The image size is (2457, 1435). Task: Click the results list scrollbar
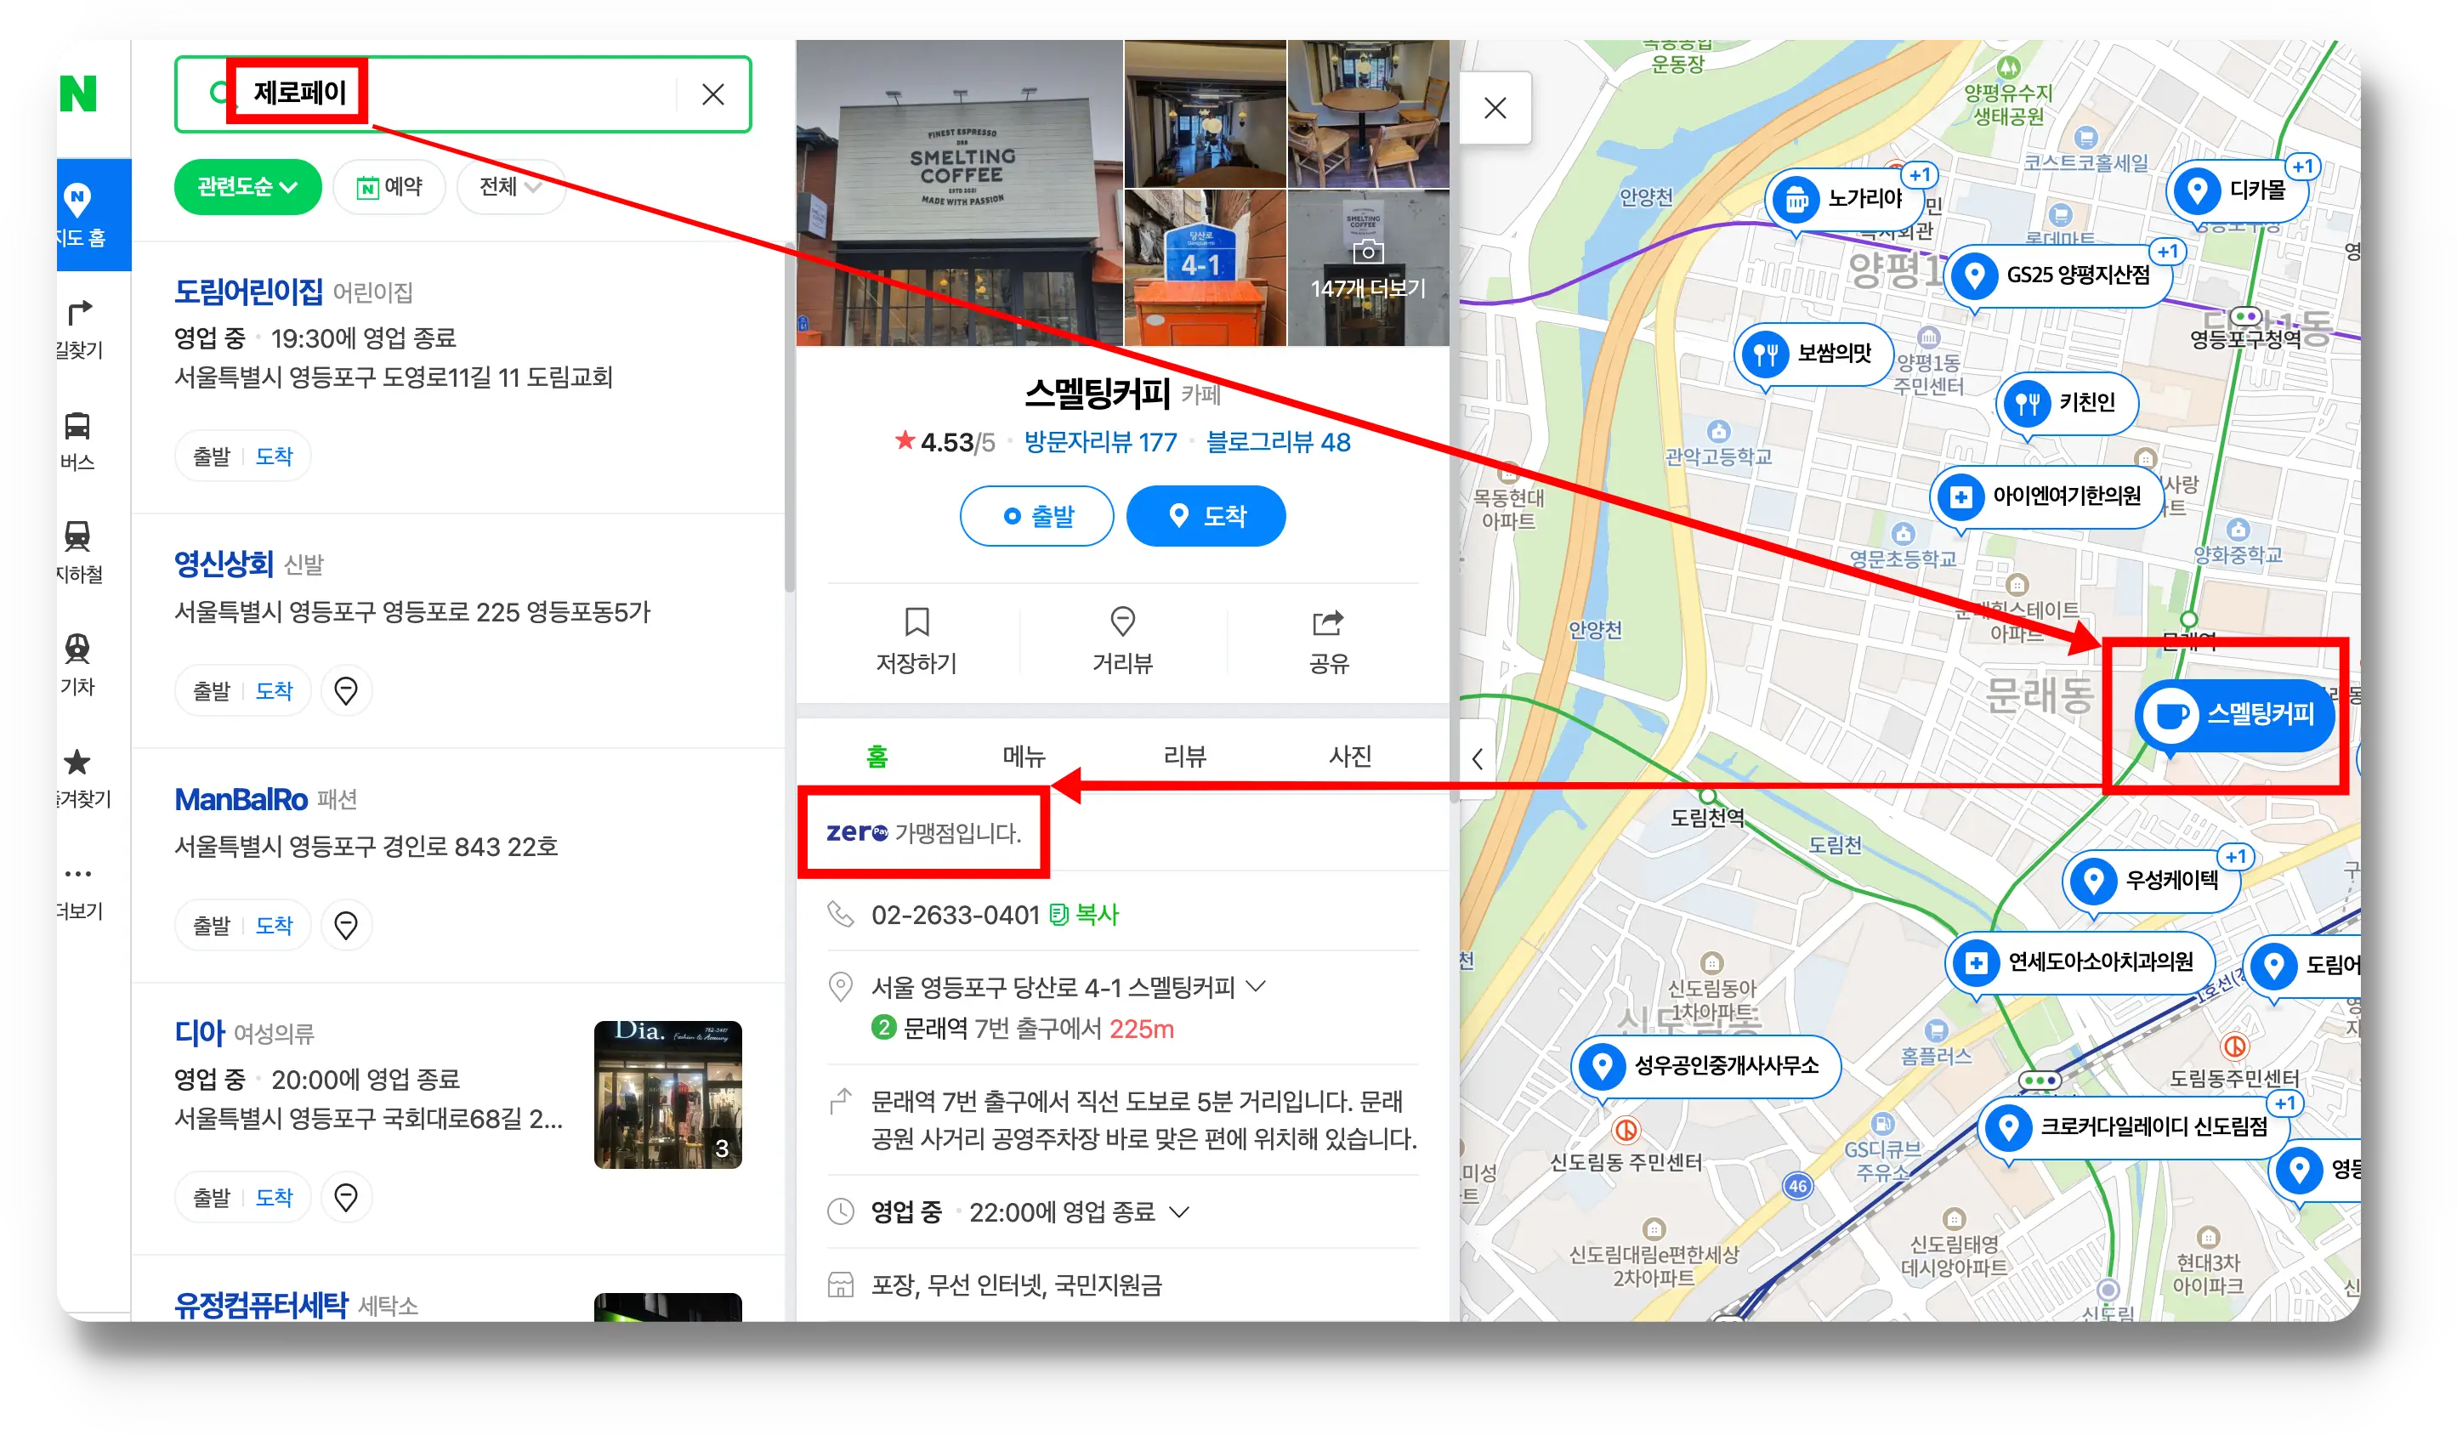point(790,419)
